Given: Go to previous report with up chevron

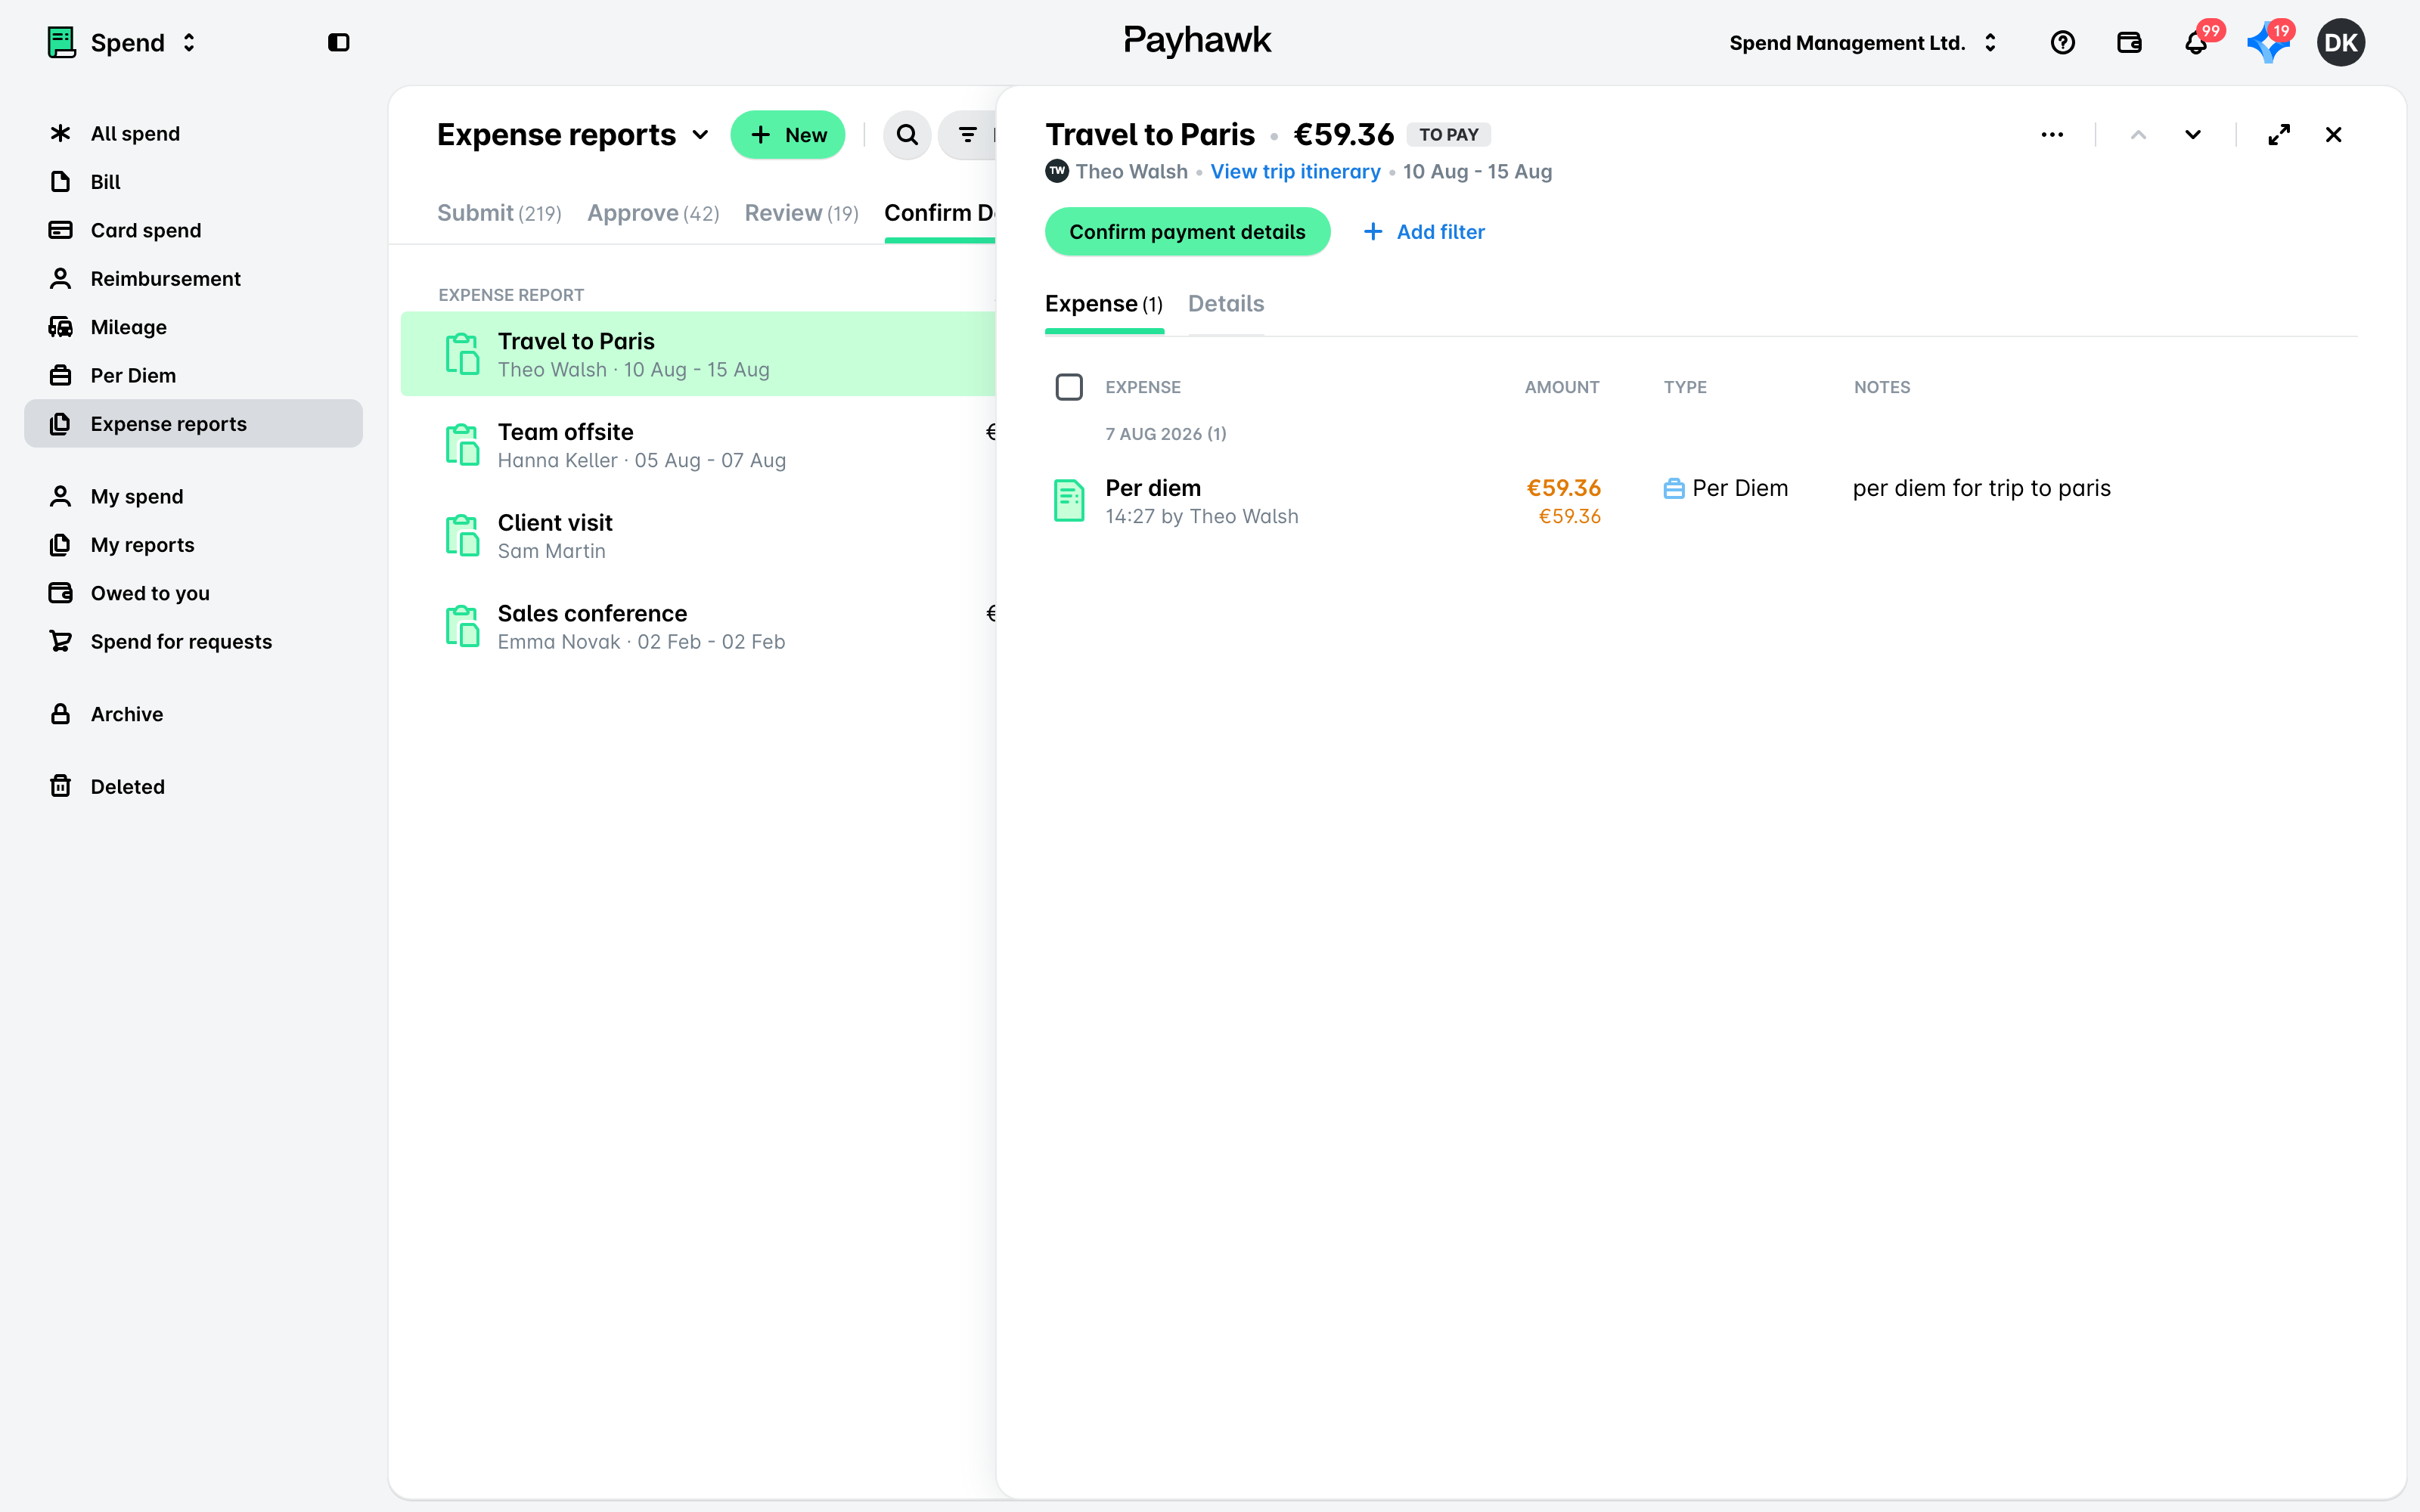Looking at the screenshot, I should coord(2138,135).
